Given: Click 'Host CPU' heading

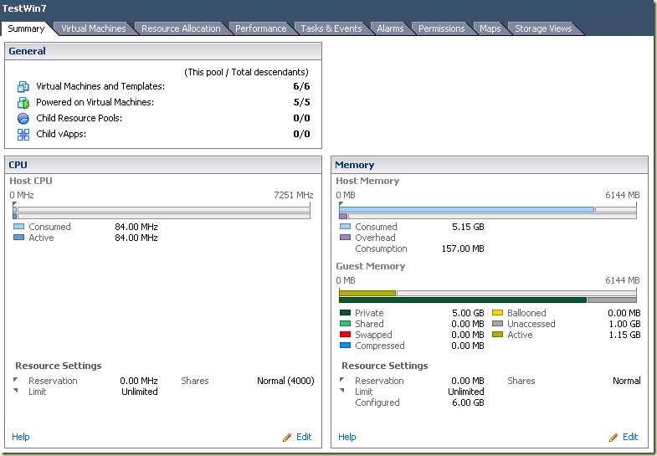Looking at the screenshot, I should pyautogui.click(x=31, y=181).
